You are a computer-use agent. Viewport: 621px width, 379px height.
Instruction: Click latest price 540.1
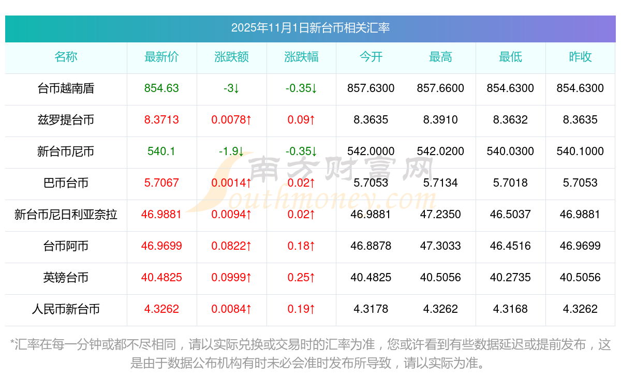pos(161,151)
